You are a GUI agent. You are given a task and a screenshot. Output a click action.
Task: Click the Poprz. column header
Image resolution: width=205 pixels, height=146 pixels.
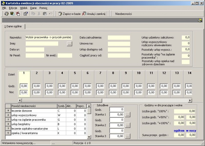point(81,106)
